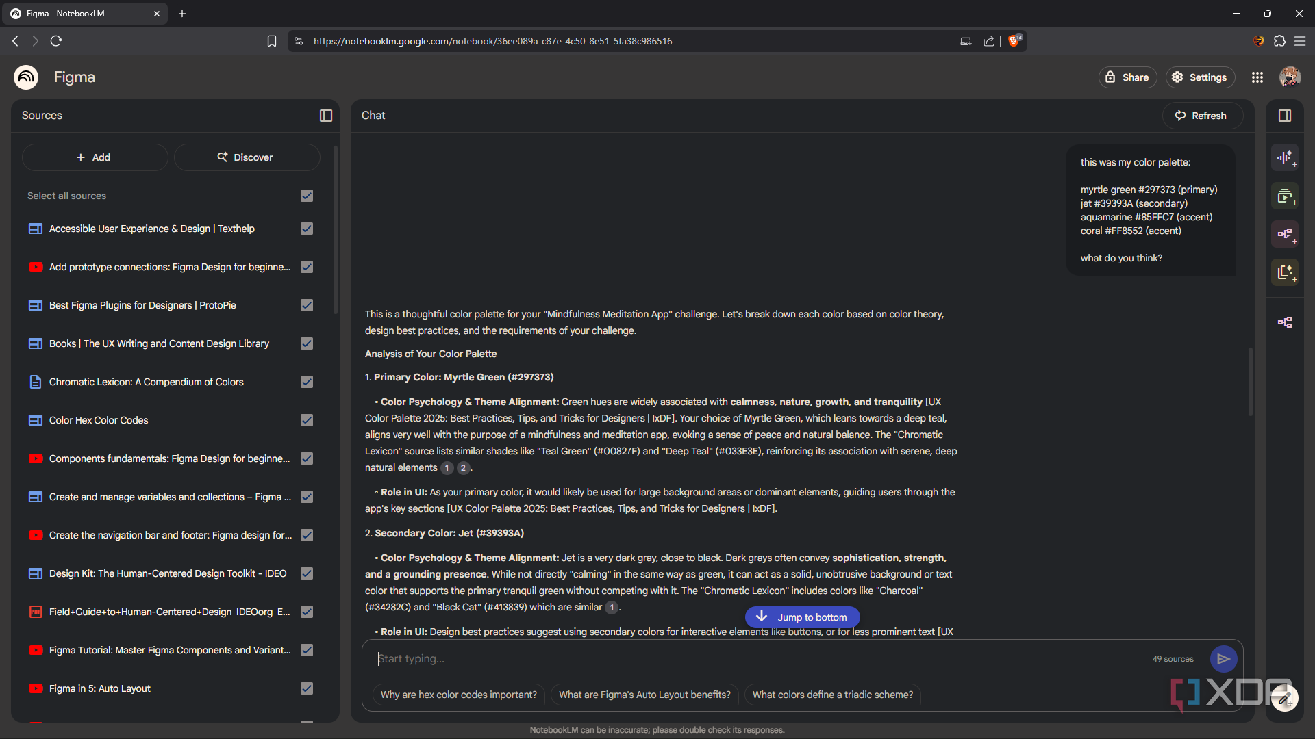
Task: Uncheck Best Figma Plugins for Designers source
Action: click(307, 305)
